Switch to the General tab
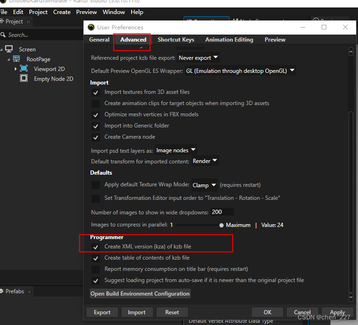The height and width of the screenshot is (325, 358). pyautogui.click(x=99, y=40)
